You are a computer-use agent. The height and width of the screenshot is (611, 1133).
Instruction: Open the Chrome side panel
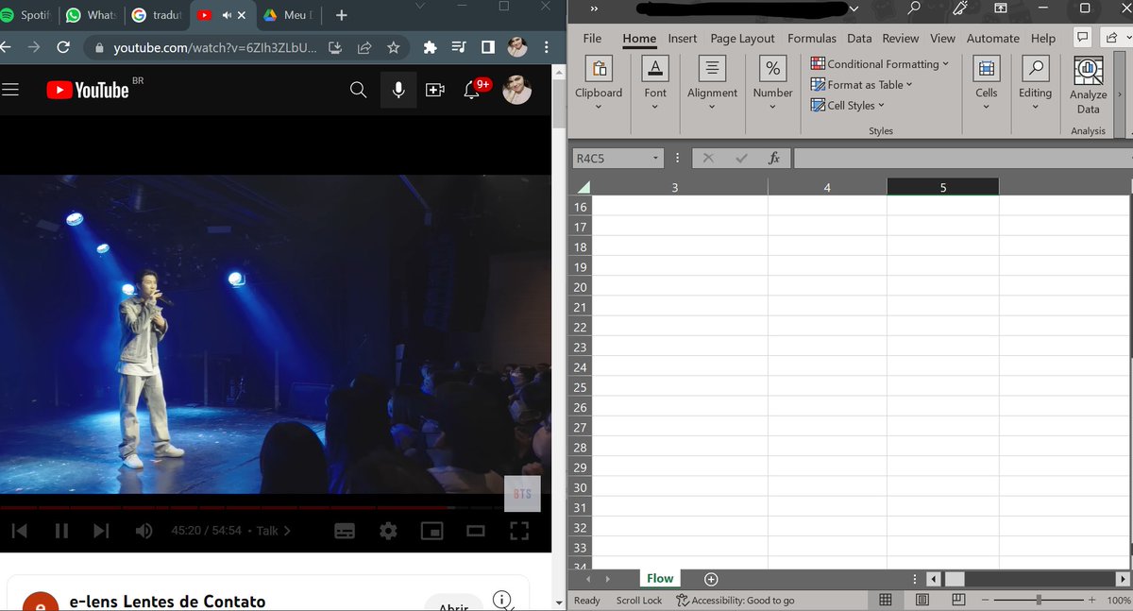(488, 47)
